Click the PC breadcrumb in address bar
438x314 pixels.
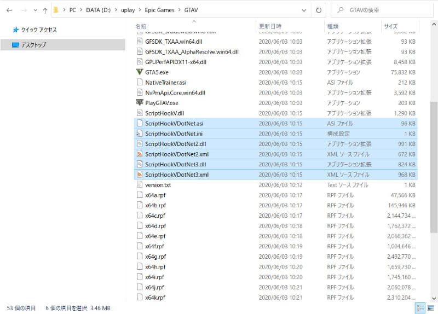[x=73, y=10]
